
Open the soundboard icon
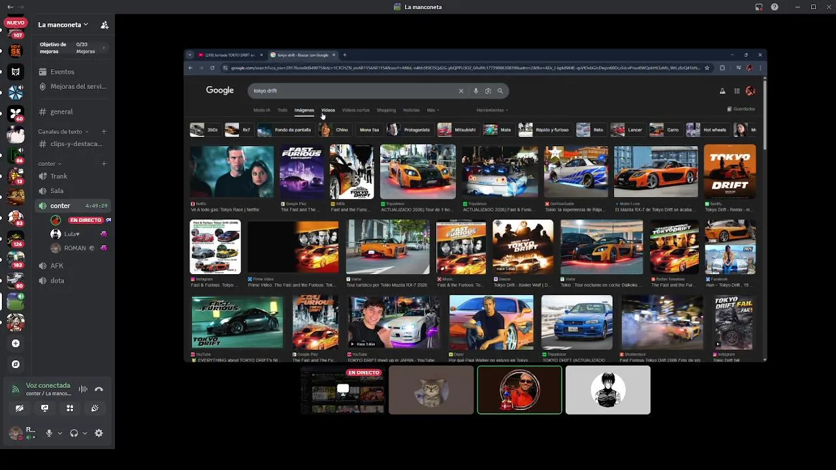(x=95, y=408)
